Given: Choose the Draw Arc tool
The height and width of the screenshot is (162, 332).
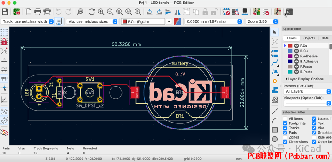Looking at the screenshot, I should point(275,121).
